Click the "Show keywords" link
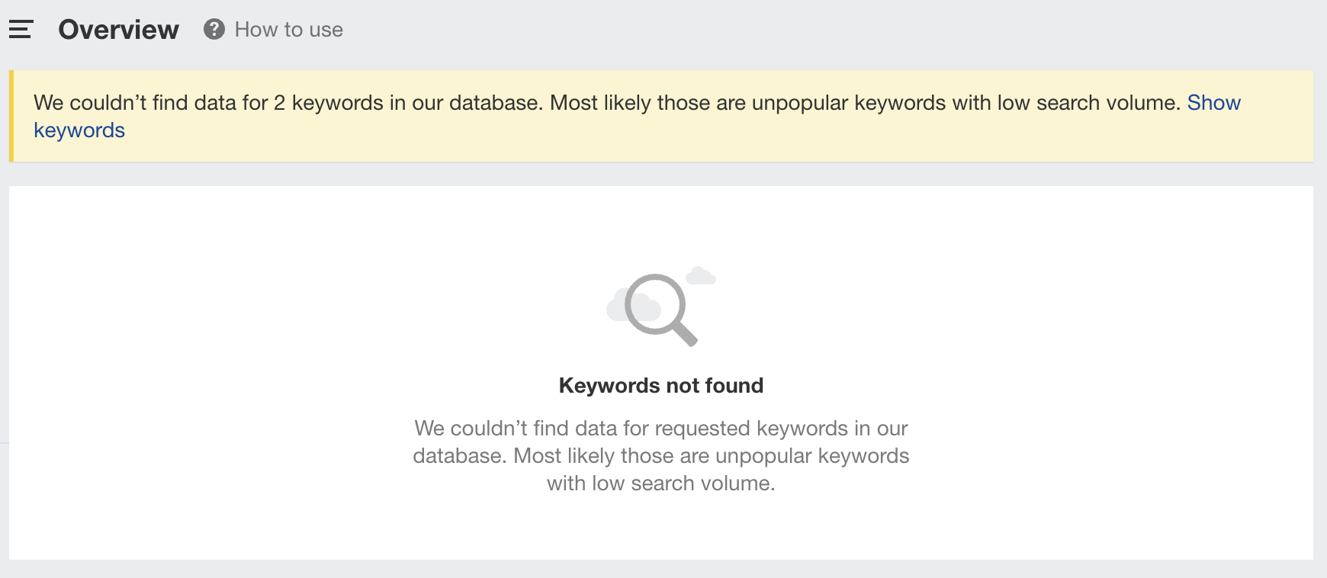Viewport: 1327px width, 578px height. [1213, 103]
